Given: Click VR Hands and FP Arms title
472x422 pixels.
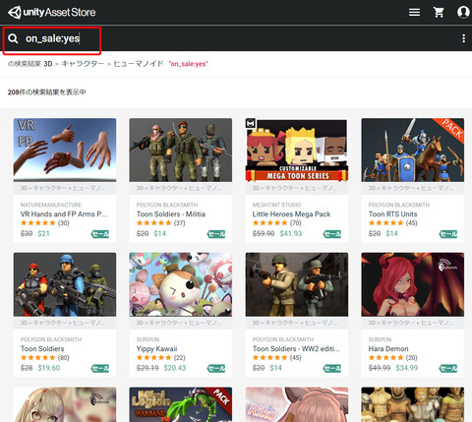Looking at the screenshot, I should (x=64, y=214).
